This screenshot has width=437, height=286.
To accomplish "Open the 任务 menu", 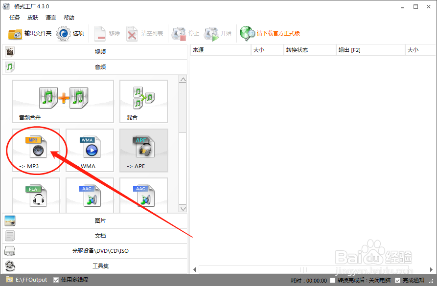I will click(14, 17).
